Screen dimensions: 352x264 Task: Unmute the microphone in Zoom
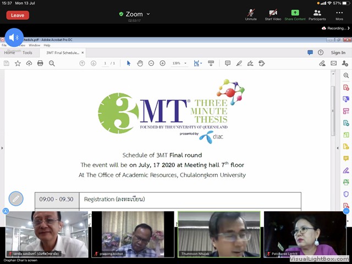coord(251,15)
